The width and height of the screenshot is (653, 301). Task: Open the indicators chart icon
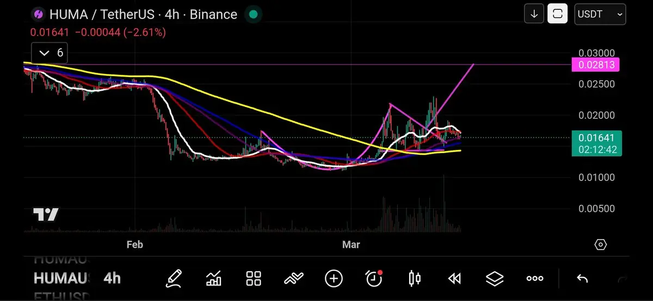coord(213,279)
